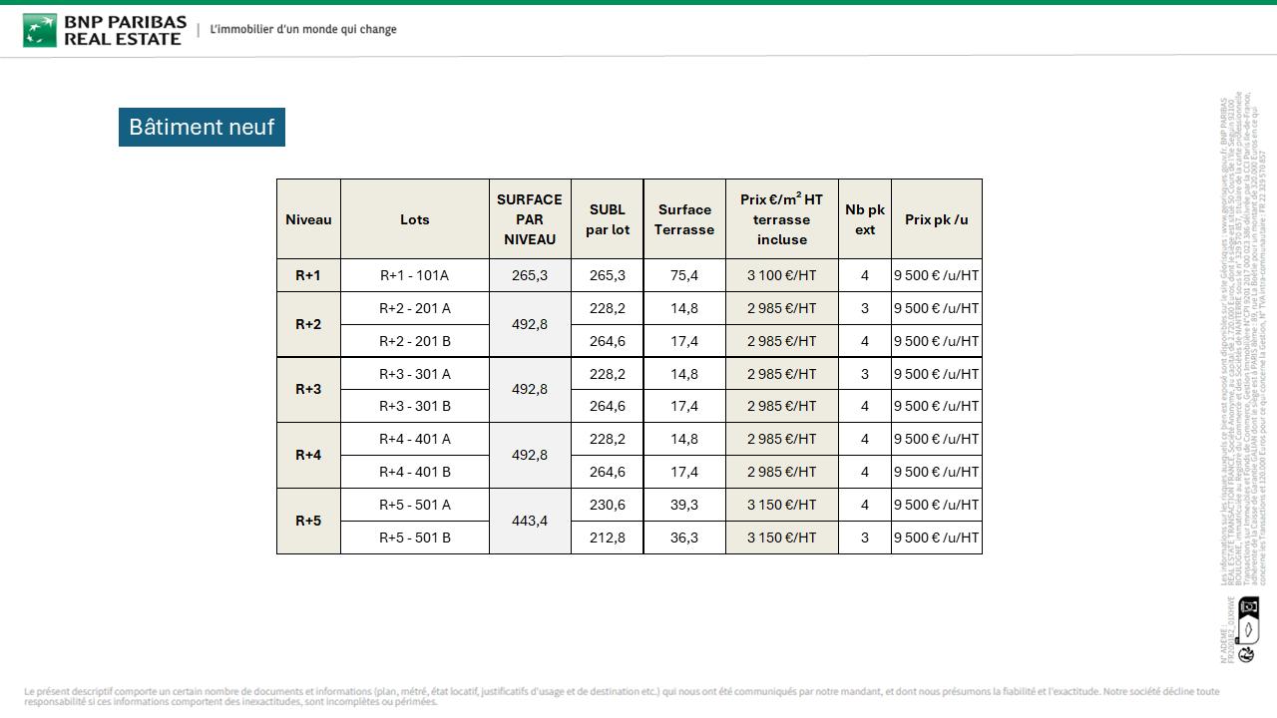Click the round Triman recycling mark
The width and height of the screenshot is (1277, 718).
(1247, 655)
